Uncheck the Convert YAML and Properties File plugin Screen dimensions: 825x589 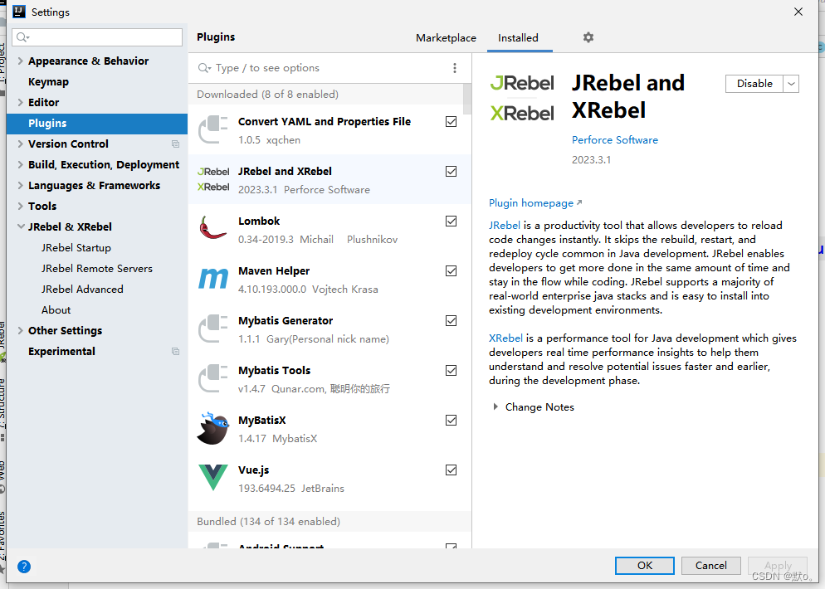click(451, 121)
